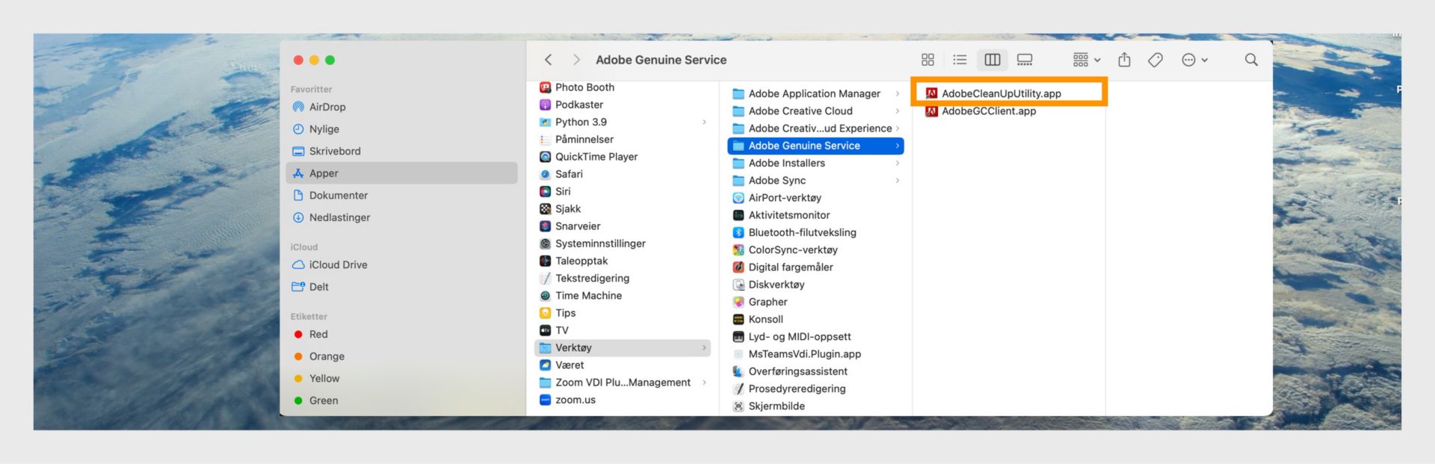Select Apper in the sidebar
This screenshot has height=464, width=1435.
tap(402, 173)
